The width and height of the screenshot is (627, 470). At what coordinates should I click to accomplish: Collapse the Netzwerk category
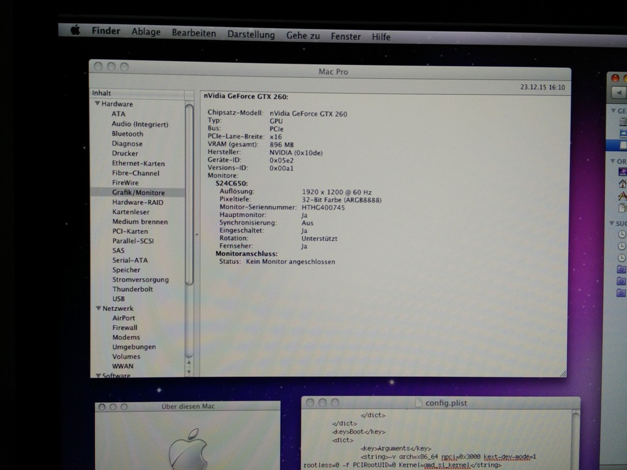point(99,308)
